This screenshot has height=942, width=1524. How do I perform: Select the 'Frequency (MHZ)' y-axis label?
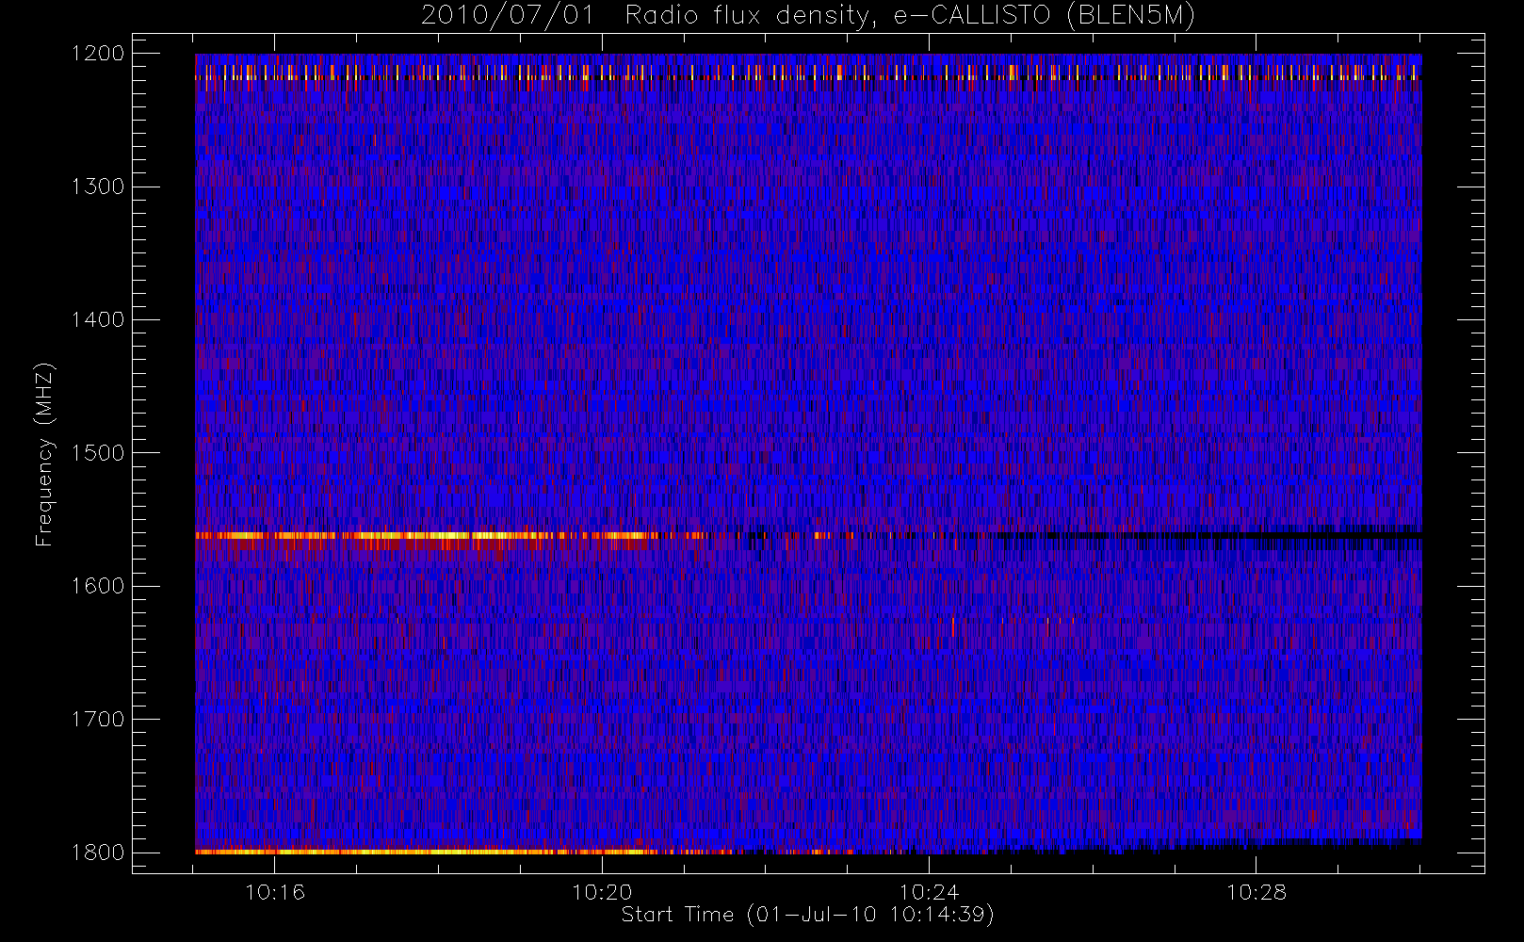43,454
